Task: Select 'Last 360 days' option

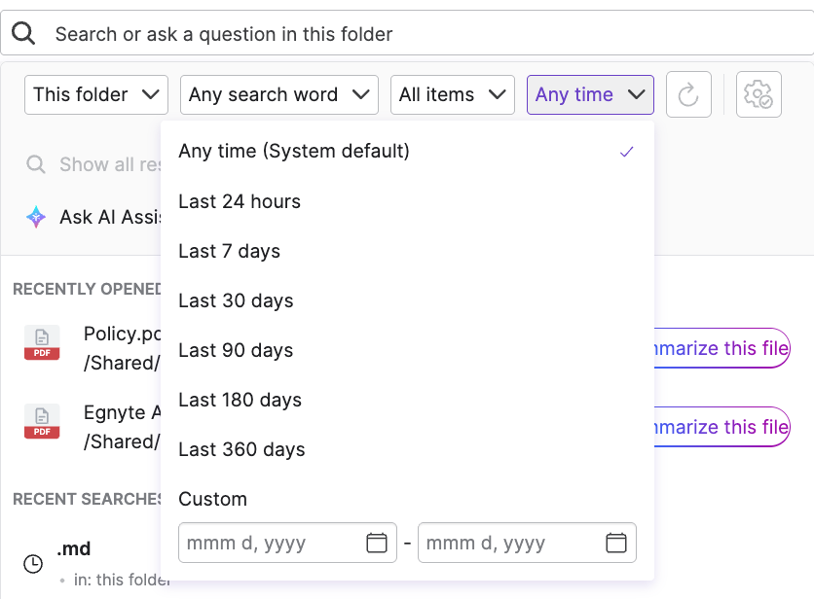Action: (x=408, y=449)
